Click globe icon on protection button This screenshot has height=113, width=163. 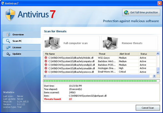tap(126, 12)
